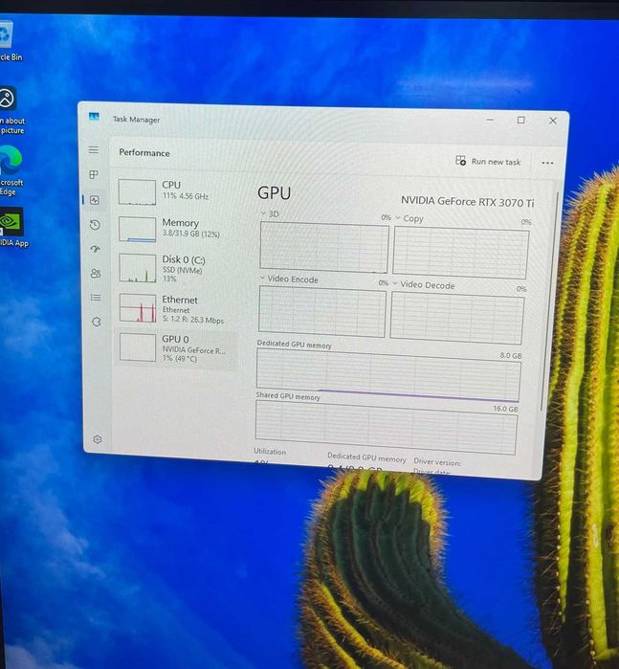Open App history page in sidebar
The height and width of the screenshot is (669, 619).
coord(95,224)
